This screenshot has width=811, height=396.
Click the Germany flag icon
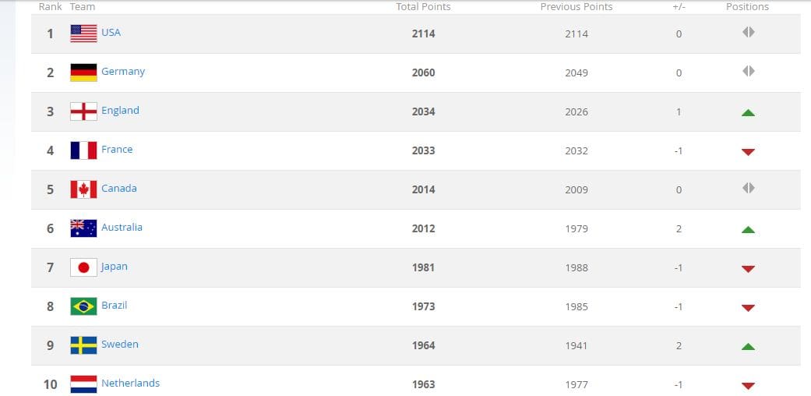pos(83,72)
